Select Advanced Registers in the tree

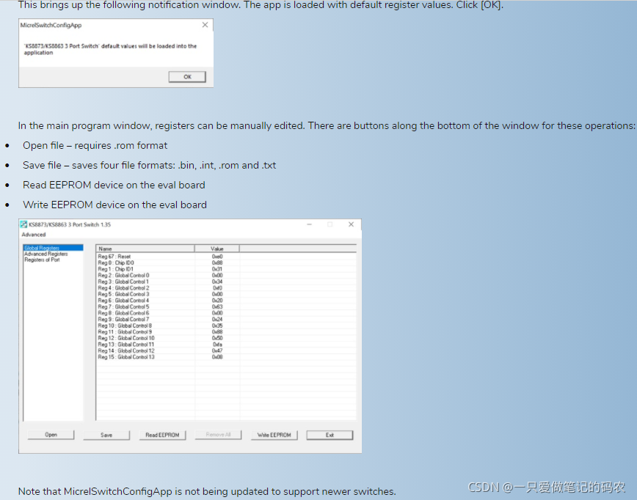tap(46, 254)
